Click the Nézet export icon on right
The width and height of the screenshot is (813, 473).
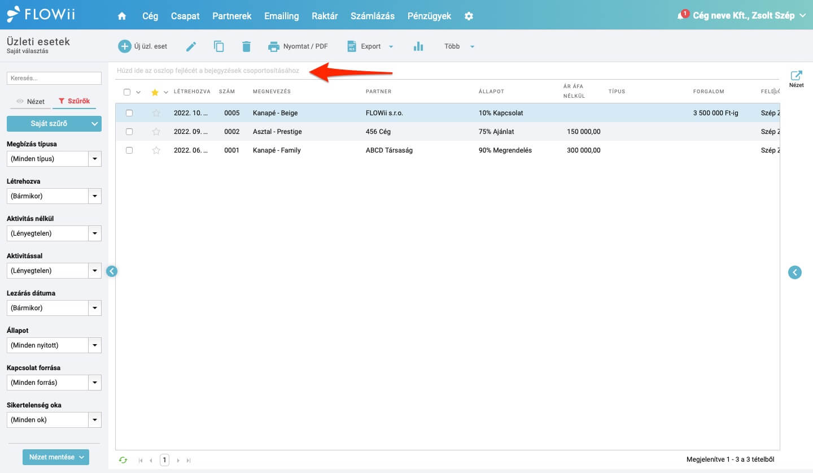click(797, 79)
